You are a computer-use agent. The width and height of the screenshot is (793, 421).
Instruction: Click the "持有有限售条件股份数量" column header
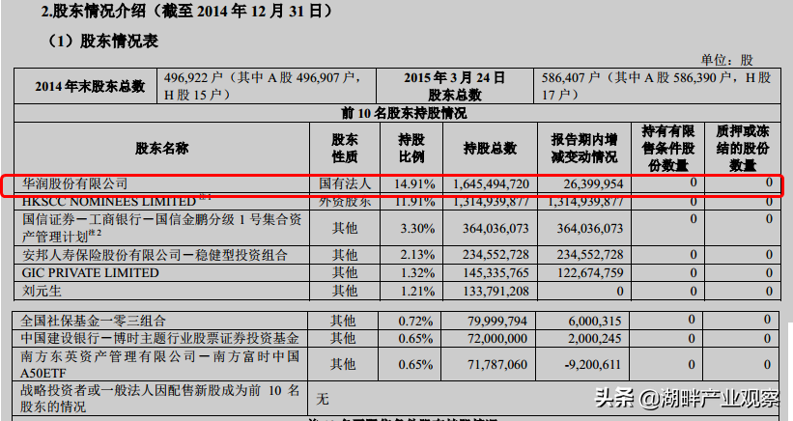point(667,148)
